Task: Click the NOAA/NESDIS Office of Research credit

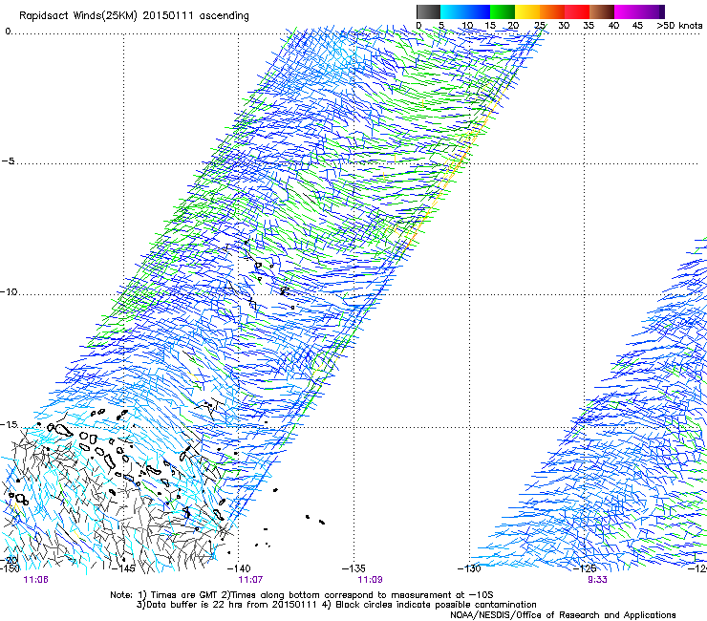Action: click(563, 615)
